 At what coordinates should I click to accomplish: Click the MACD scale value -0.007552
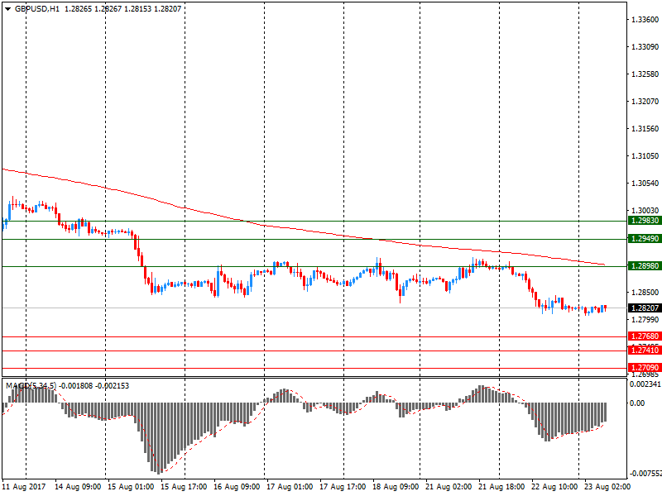click(645, 474)
